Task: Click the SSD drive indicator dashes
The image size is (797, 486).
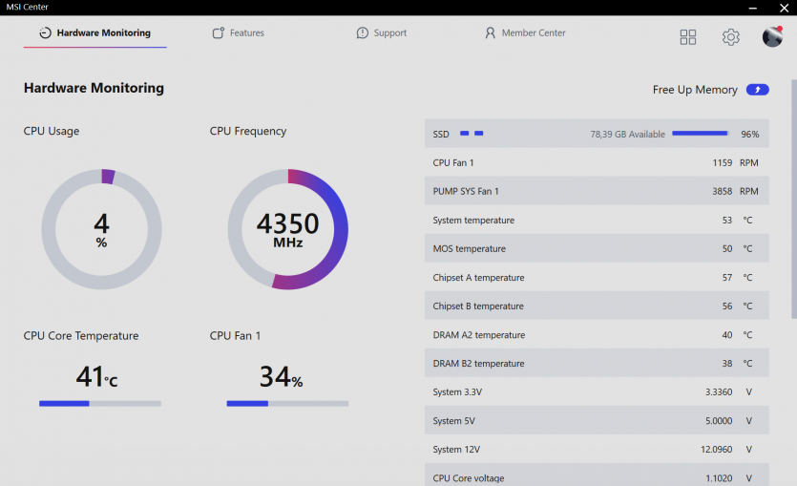Action: coord(472,134)
